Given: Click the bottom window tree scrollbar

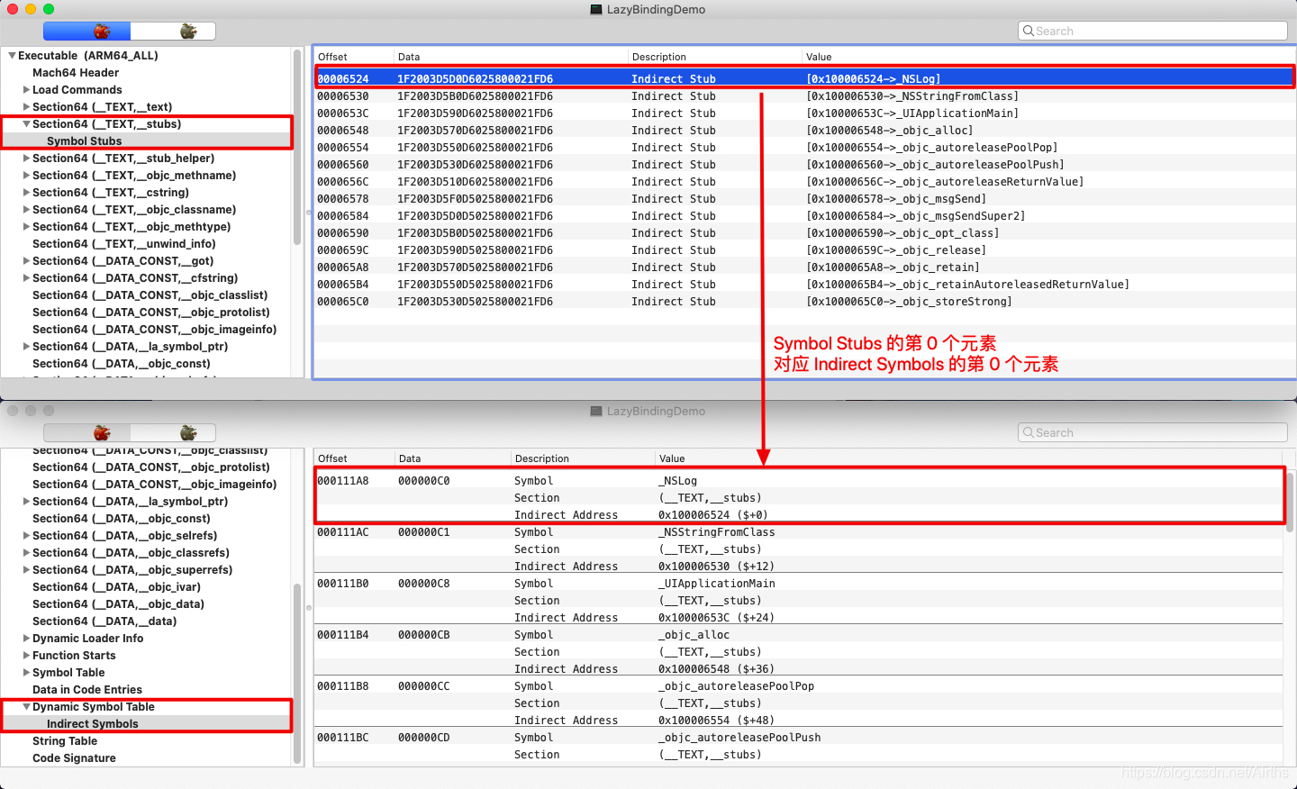Looking at the screenshot, I should pos(298,674).
